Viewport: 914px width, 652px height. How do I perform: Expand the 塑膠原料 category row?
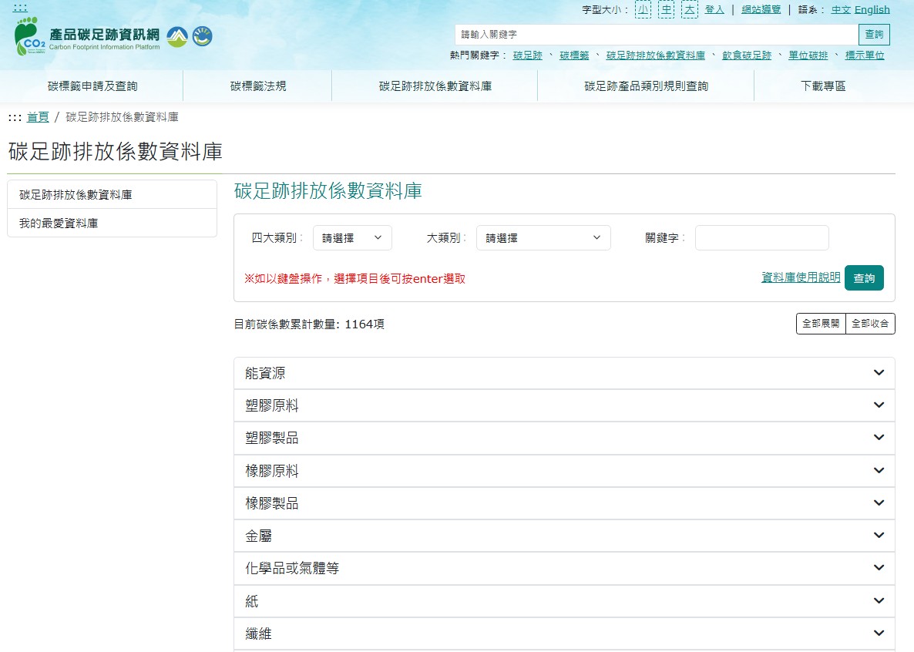(x=564, y=405)
